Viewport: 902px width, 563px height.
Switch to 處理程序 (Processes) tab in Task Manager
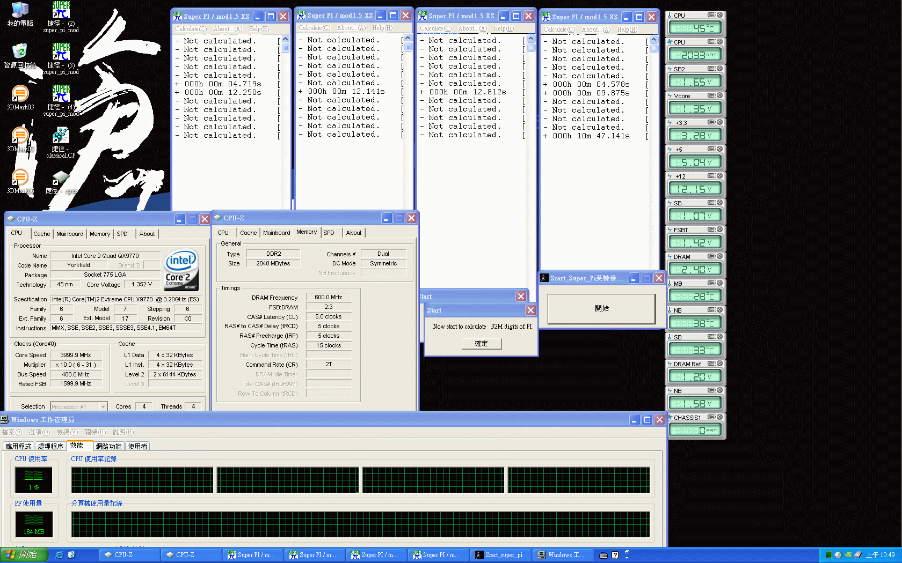(x=51, y=446)
